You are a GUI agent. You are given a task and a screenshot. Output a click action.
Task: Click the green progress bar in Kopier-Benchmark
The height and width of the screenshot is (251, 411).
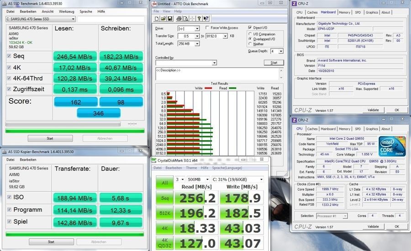[x=75, y=234]
